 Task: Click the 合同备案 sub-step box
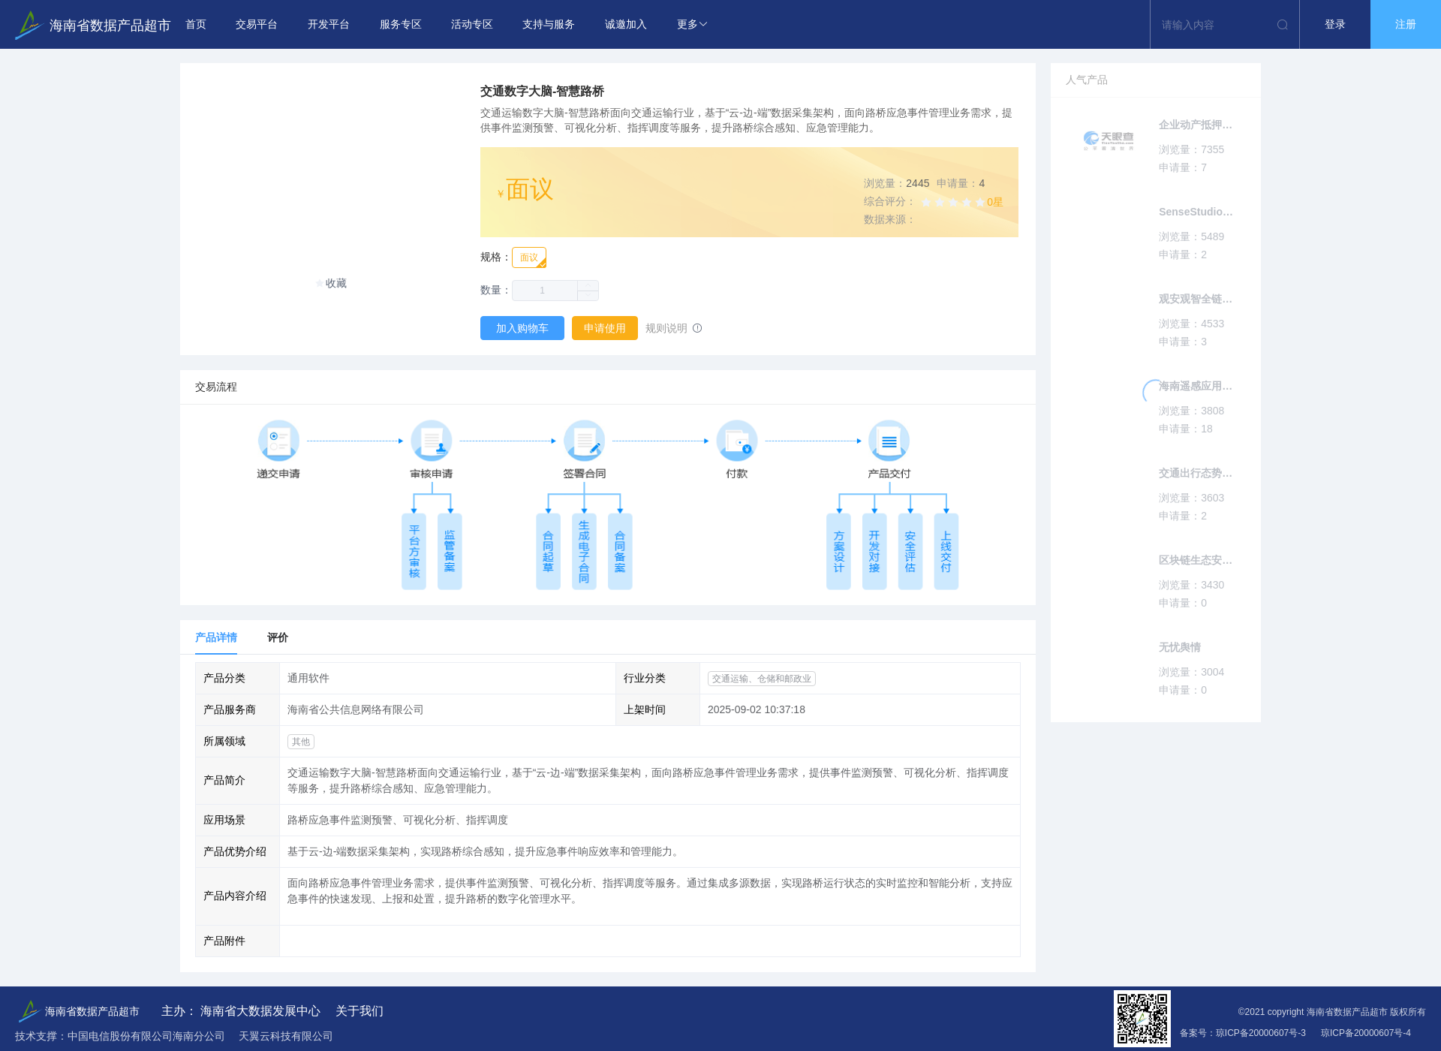pyautogui.click(x=620, y=552)
